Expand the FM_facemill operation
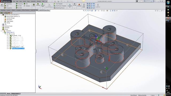 [7, 35]
